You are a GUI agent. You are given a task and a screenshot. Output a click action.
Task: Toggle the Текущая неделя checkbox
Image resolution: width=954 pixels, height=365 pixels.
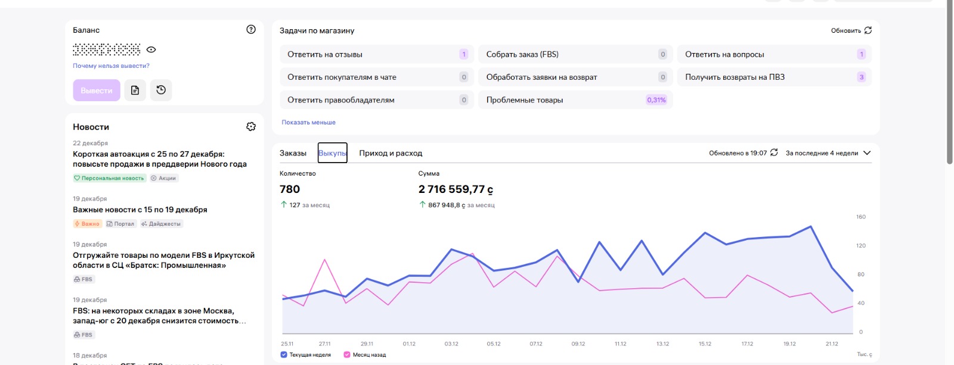(x=284, y=355)
